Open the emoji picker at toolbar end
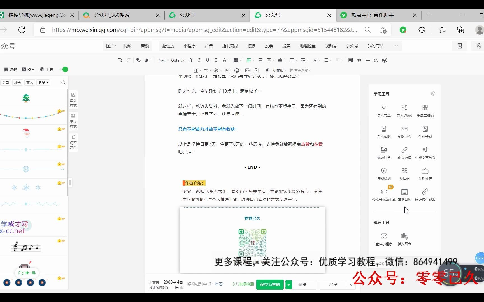The height and width of the screenshot is (302, 484). pos(385,60)
